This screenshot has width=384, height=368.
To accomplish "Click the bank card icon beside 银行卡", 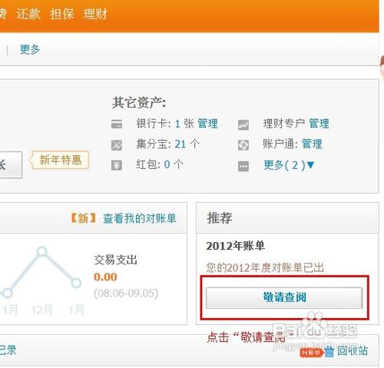I will pos(117,124).
